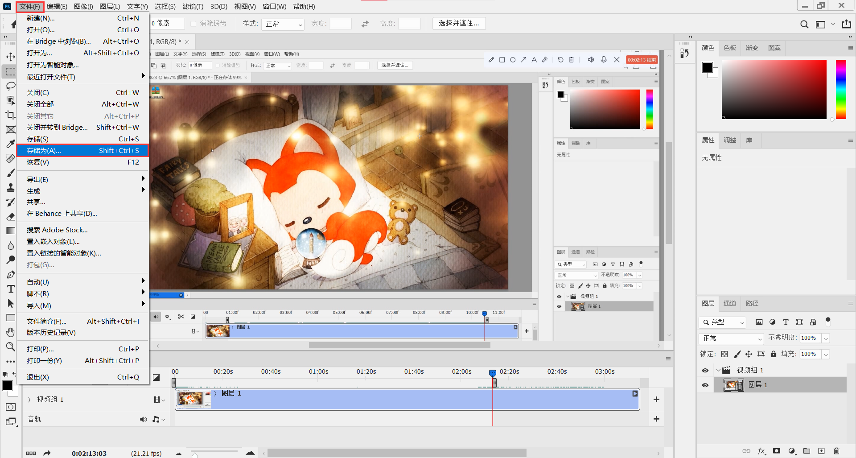Select the Eraser tool
The width and height of the screenshot is (856, 458).
[11, 217]
